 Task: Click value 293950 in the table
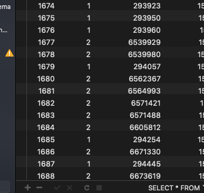(x=147, y=18)
